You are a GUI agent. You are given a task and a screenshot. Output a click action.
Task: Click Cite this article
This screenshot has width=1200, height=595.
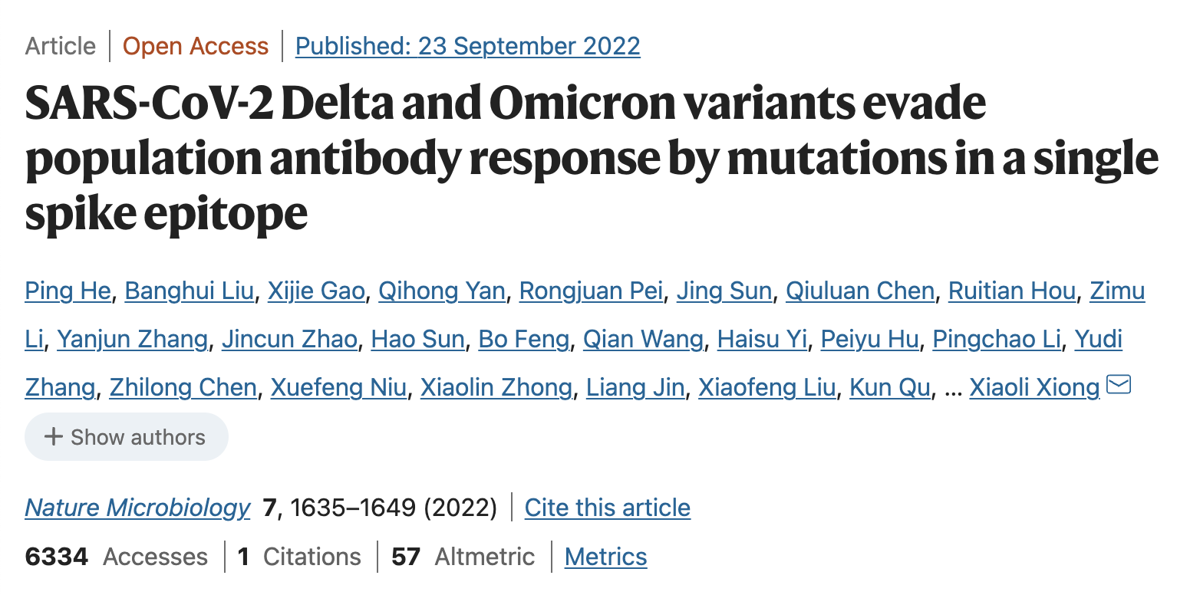click(608, 508)
